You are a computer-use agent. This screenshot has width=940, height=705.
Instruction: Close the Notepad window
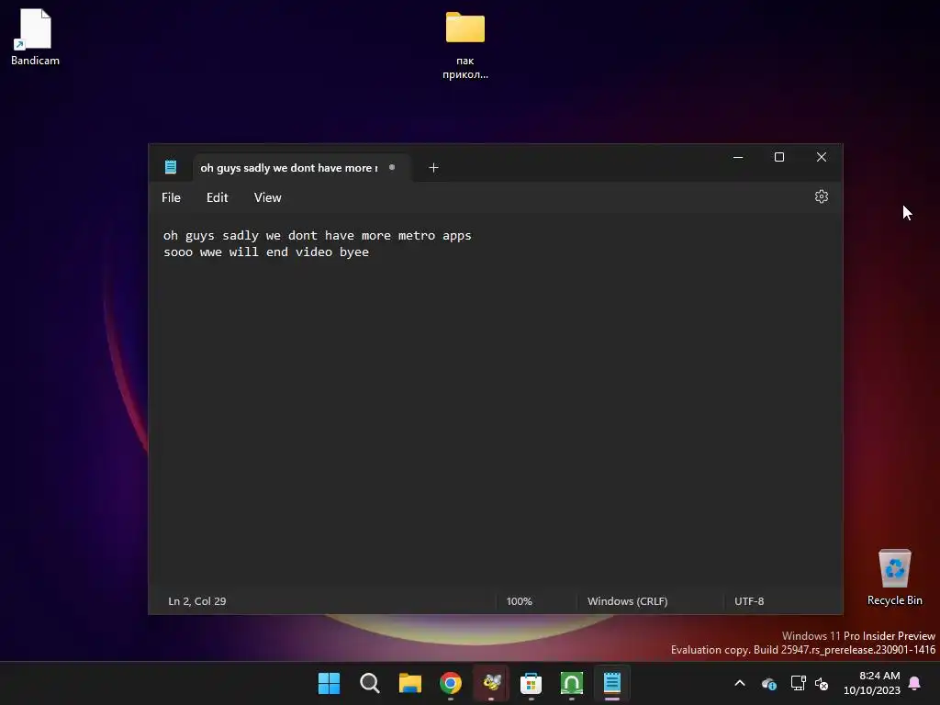822,157
